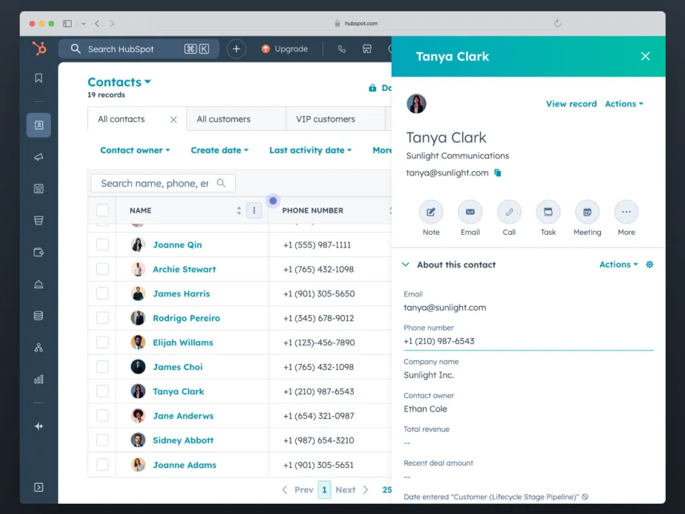Open the Create date filter dropdown
This screenshot has height=514, width=685.
pyautogui.click(x=219, y=150)
